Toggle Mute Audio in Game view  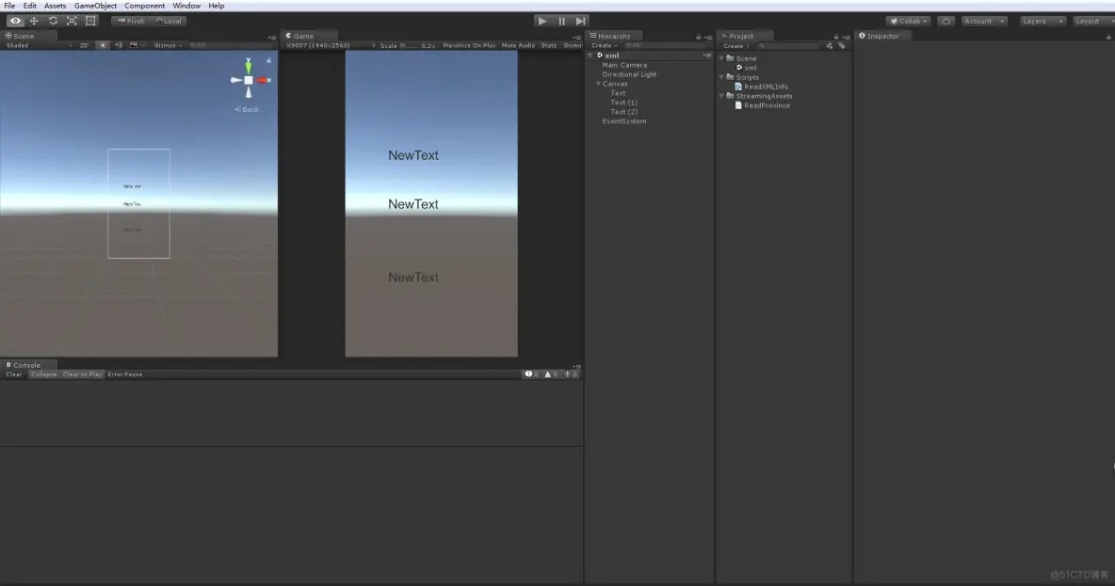coord(518,45)
